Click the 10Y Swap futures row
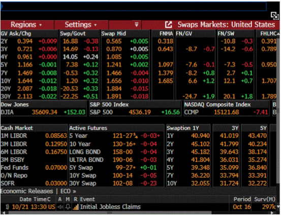The width and height of the screenshot is (281, 216). pyautogui.click(x=116, y=175)
